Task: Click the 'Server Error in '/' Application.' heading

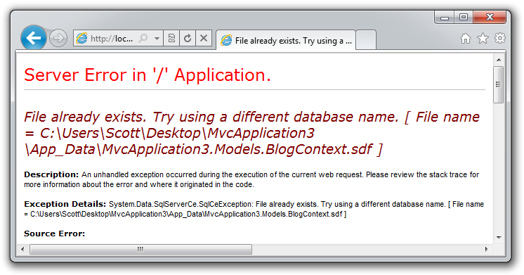Action: (148, 75)
